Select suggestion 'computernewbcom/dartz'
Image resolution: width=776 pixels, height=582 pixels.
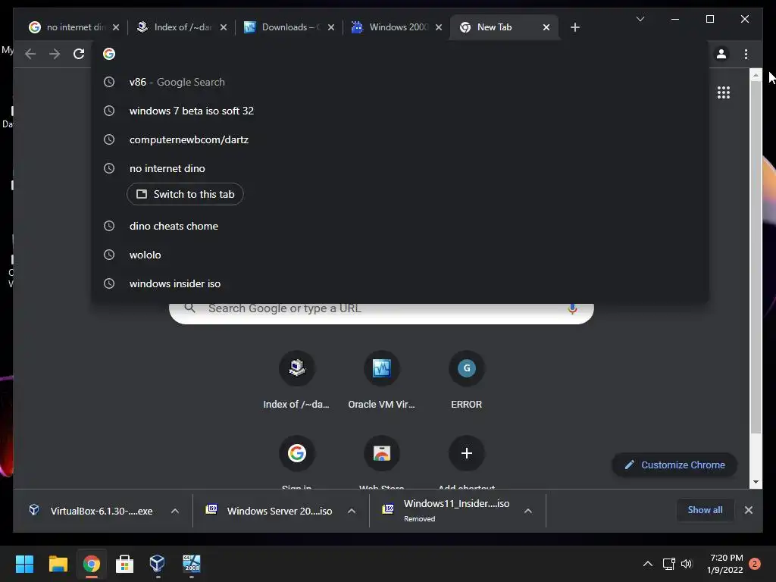[x=400, y=139]
